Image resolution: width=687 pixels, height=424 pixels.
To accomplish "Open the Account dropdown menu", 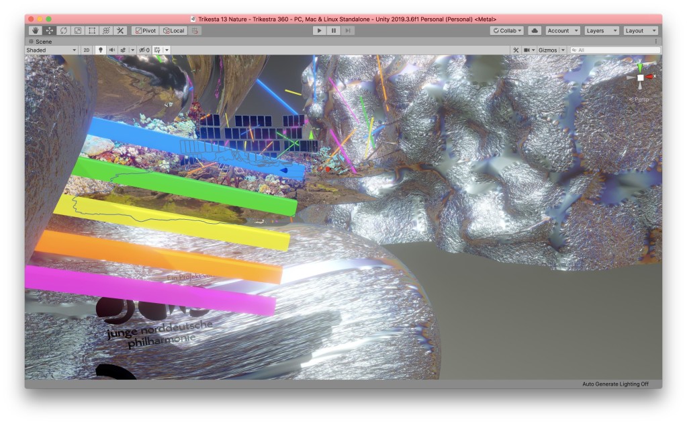I will coord(562,31).
